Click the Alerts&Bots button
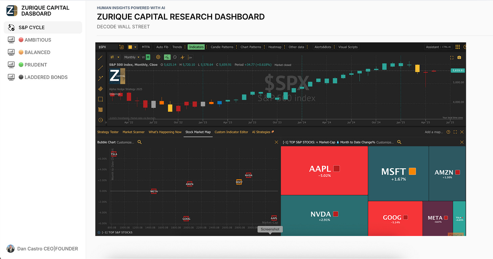Viewport: 493px width, 259px height. click(x=323, y=47)
